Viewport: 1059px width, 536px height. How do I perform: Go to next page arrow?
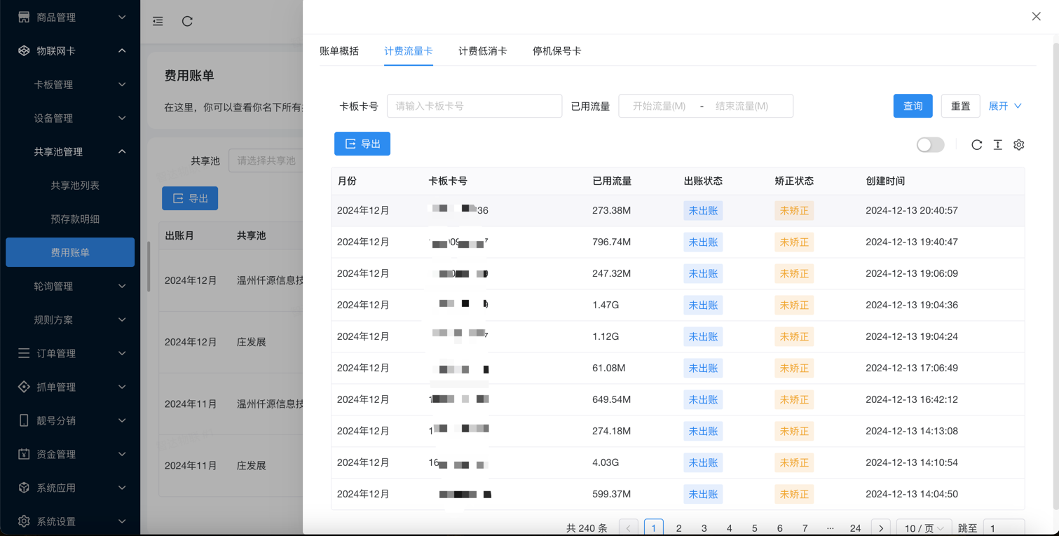pos(880,528)
